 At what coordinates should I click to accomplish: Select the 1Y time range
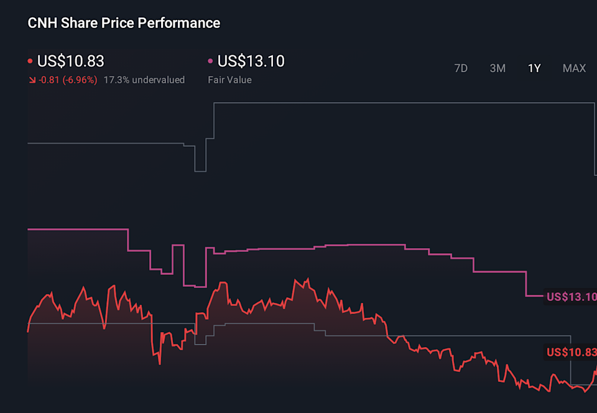pyautogui.click(x=534, y=68)
